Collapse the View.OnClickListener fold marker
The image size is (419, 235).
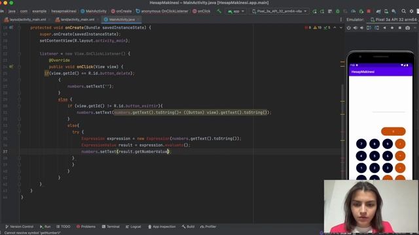(x=19, y=54)
